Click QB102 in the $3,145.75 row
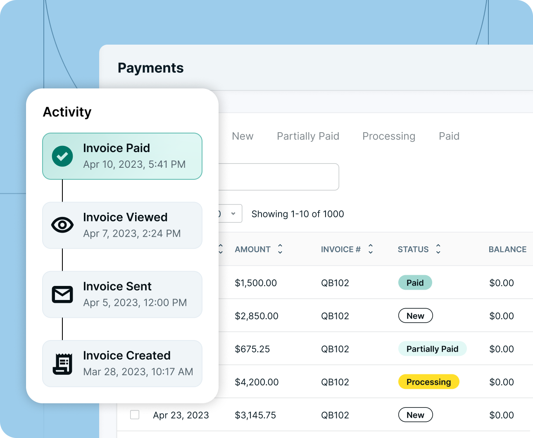Viewport: 533px width, 438px height. [335, 415]
